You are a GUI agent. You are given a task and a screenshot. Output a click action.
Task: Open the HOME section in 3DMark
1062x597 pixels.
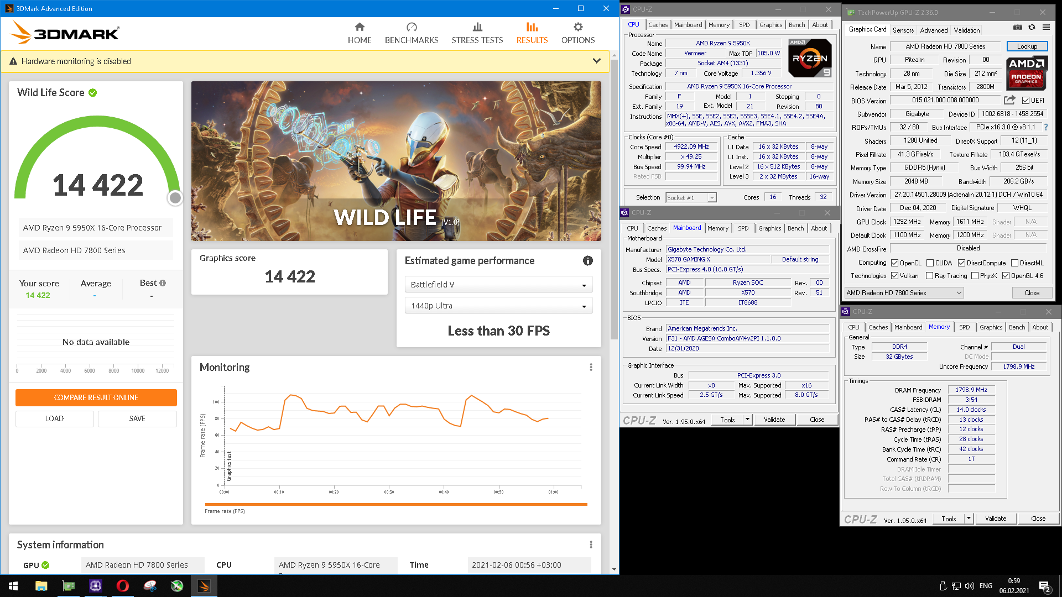(x=360, y=33)
